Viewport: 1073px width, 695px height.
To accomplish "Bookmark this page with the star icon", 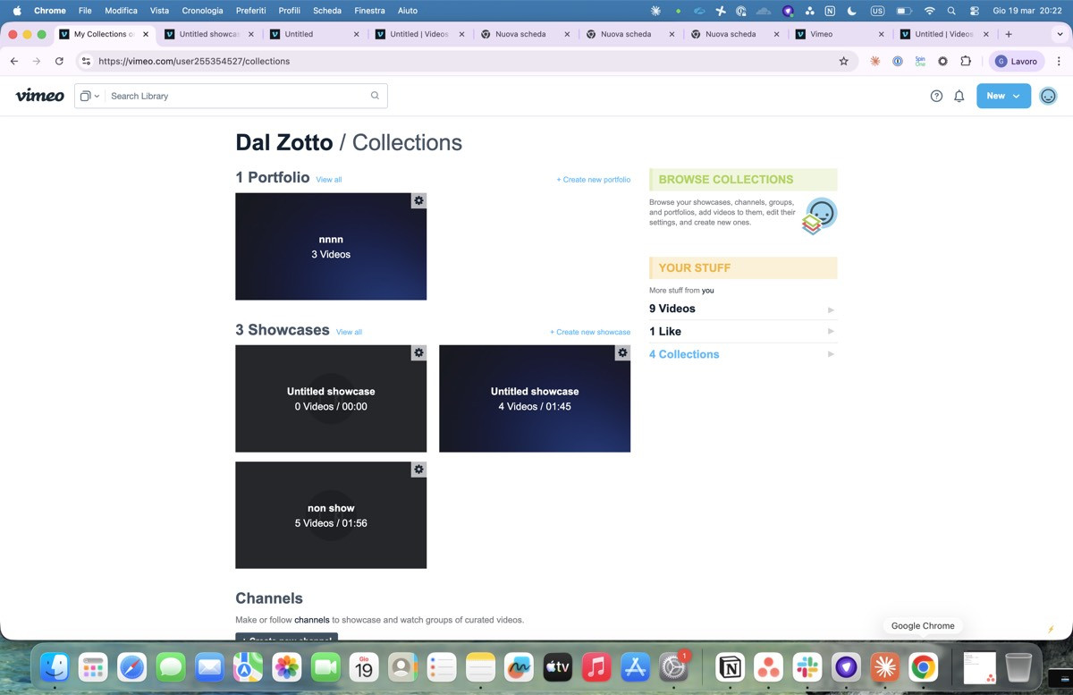I will click(x=843, y=61).
